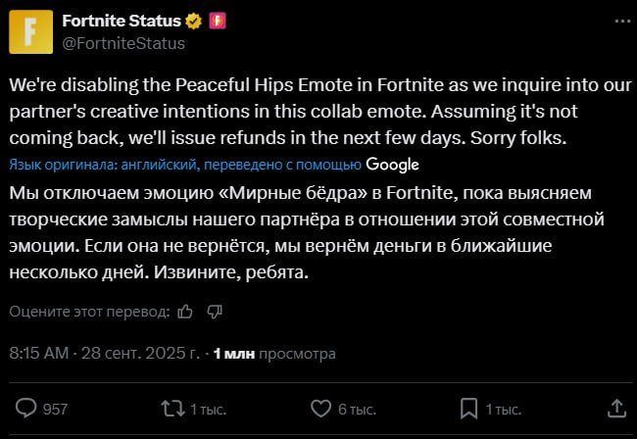
Task: Bookmark this Fortnite Status post
Action: [x=469, y=408]
